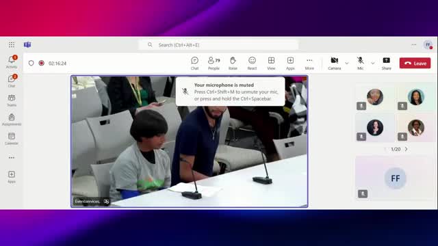This screenshot has width=438, height=246.
Task: Click the Search box
Action: 219,45
